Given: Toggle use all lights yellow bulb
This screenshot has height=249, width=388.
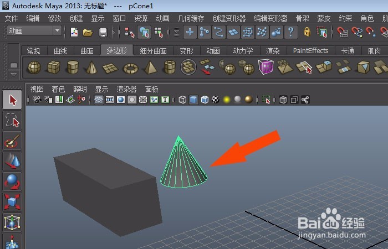Looking at the screenshot, I should coord(227,100).
